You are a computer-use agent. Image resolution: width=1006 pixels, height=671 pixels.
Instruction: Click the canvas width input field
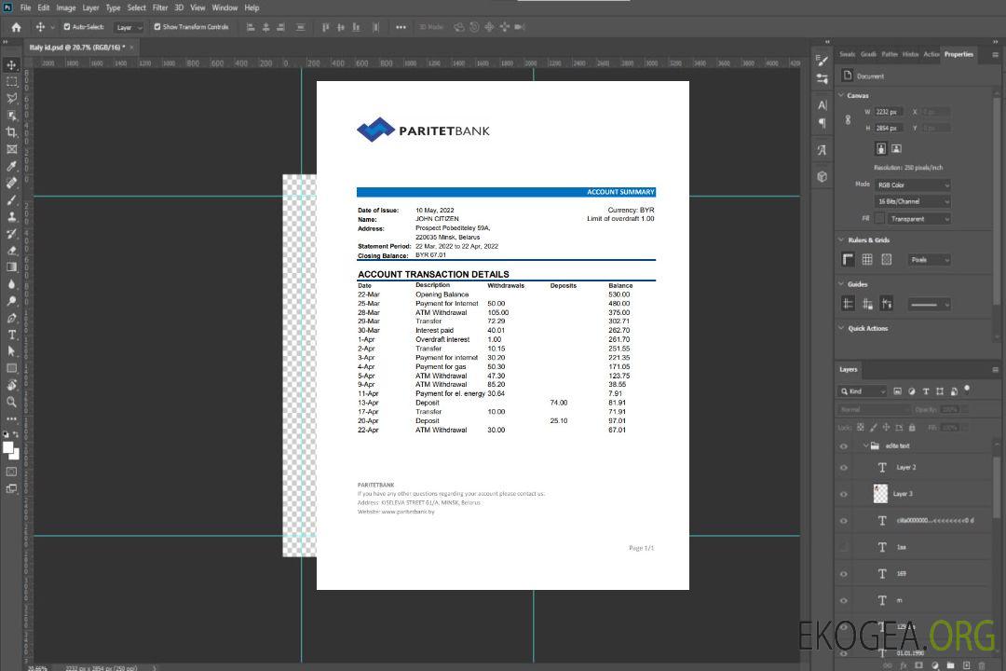(888, 112)
